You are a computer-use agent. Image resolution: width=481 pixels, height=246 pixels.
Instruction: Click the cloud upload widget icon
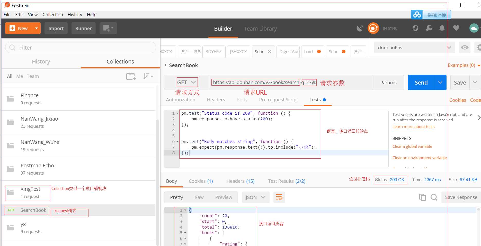[x=417, y=15]
